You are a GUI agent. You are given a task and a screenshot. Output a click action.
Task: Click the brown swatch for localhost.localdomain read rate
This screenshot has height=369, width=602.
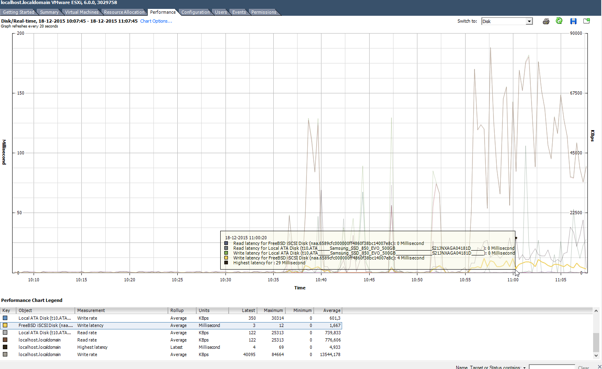point(5,340)
